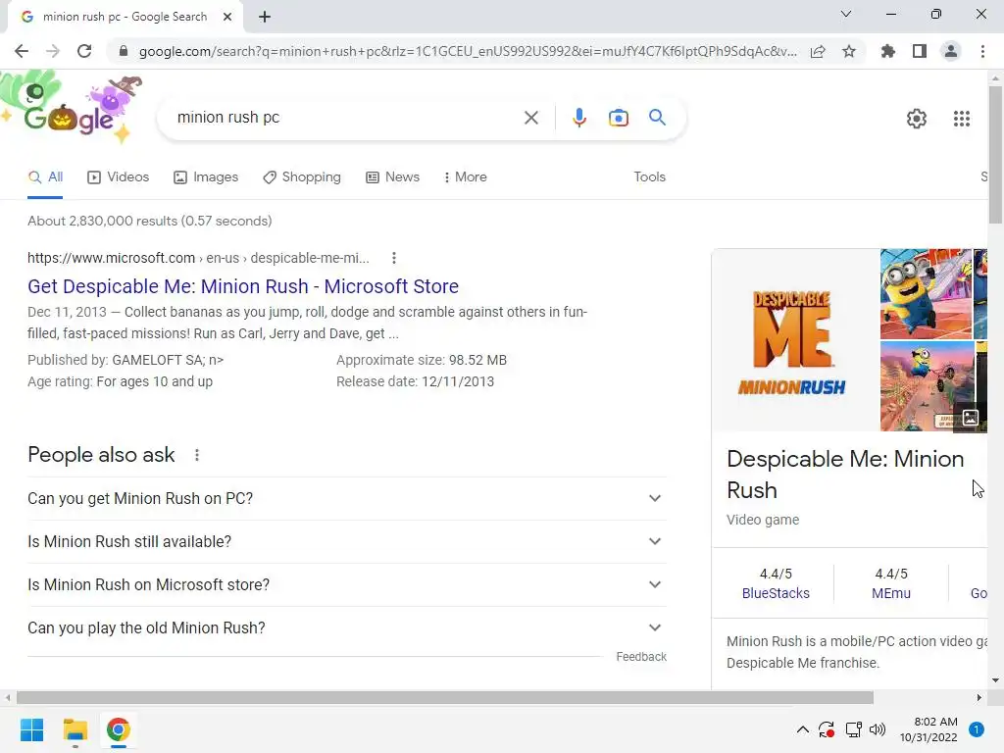Click inside the Google search input
The height and width of the screenshot is (753, 1004).
click(x=346, y=118)
